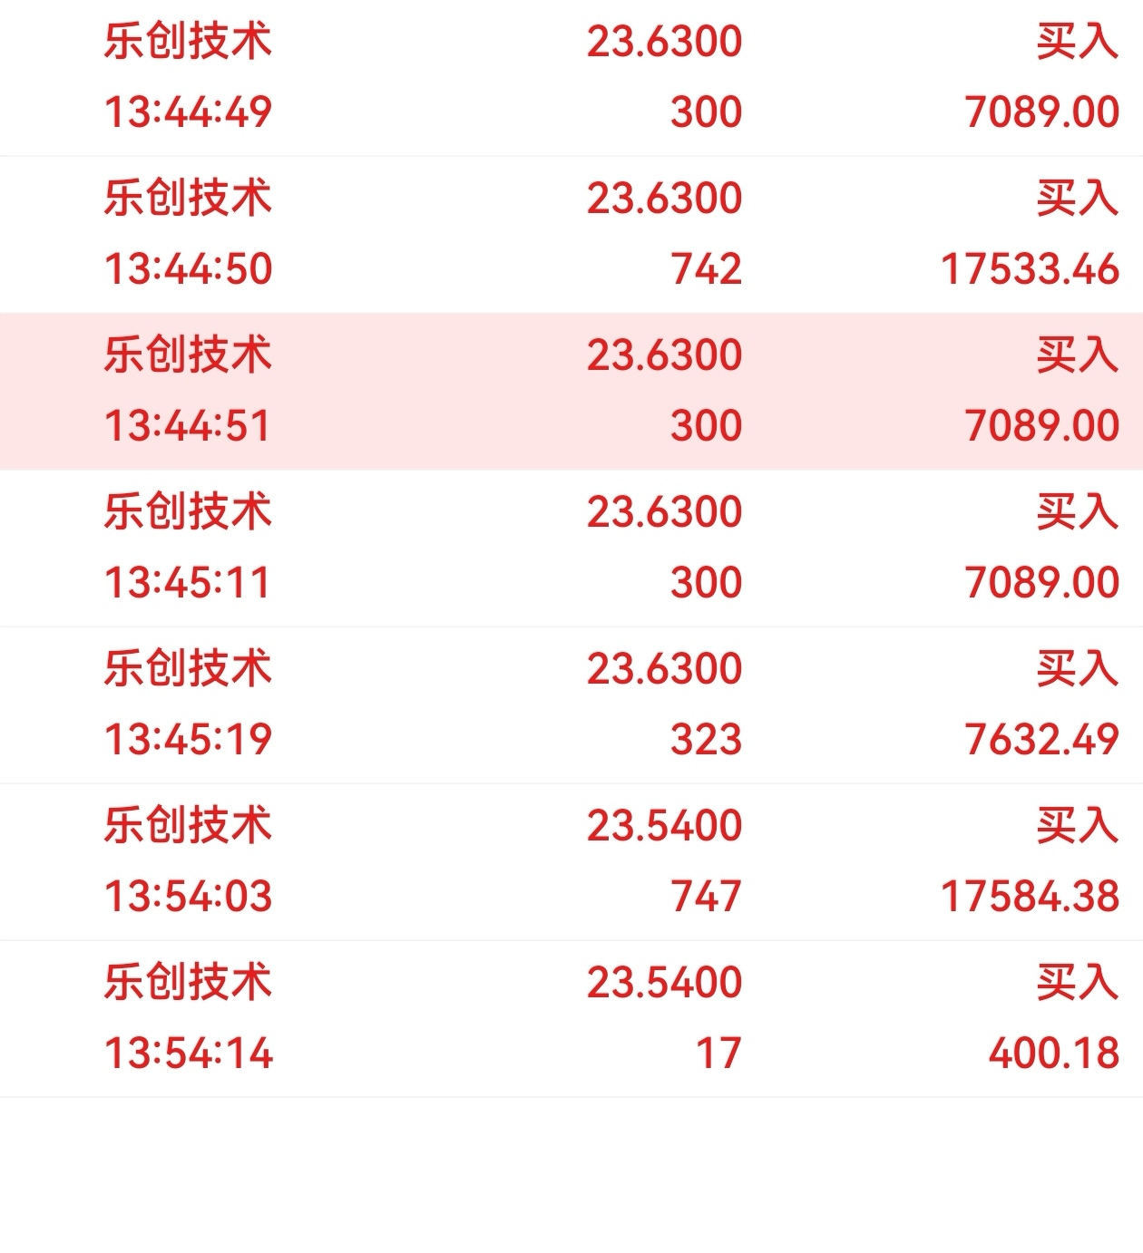Click the 17533.46 amount value
This screenshot has height=1253, width=1143.
pos(1030,269)
